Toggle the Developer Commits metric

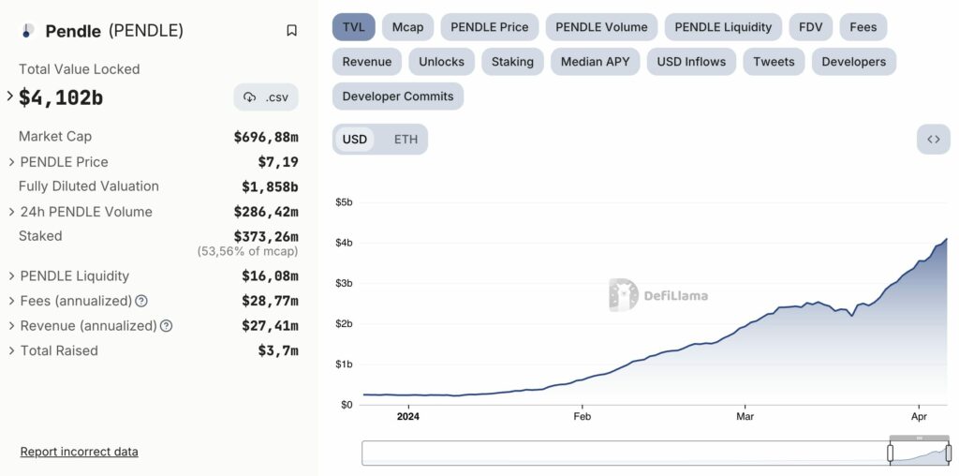(398, 97)
